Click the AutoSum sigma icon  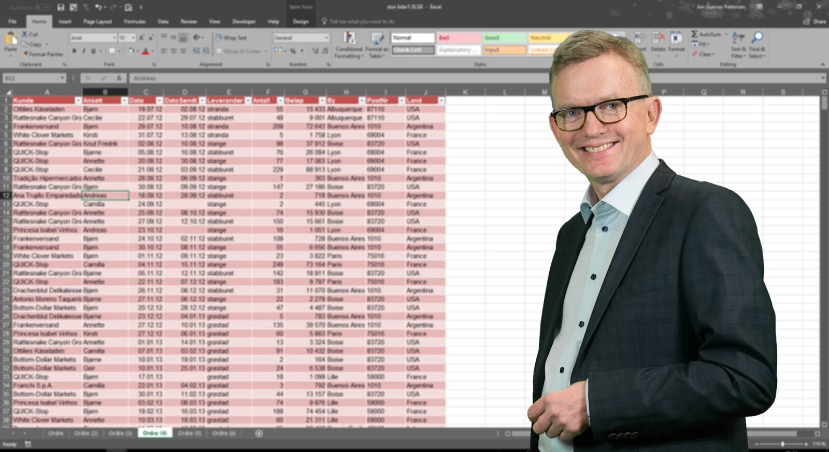click(695, 34)
